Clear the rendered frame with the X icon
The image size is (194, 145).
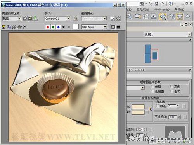click(x=24, y=27)
